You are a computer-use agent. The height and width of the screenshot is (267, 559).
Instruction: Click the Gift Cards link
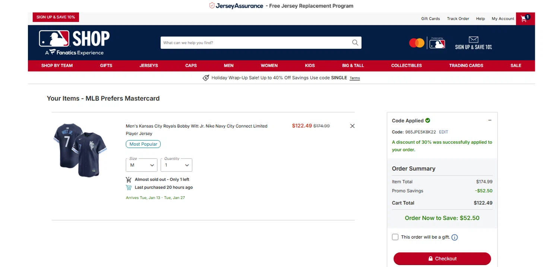pos(430,19)
